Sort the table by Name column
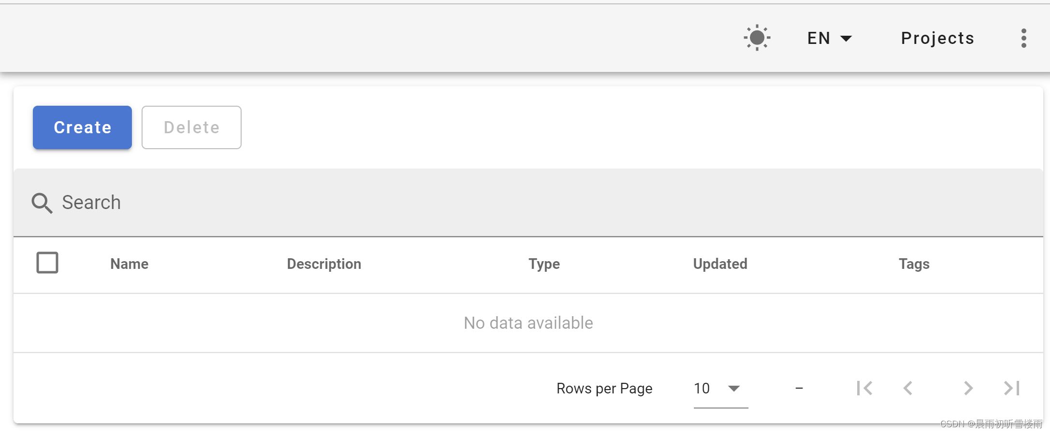The height and width of the screenshot is (433, 1050). pos(129,264)
